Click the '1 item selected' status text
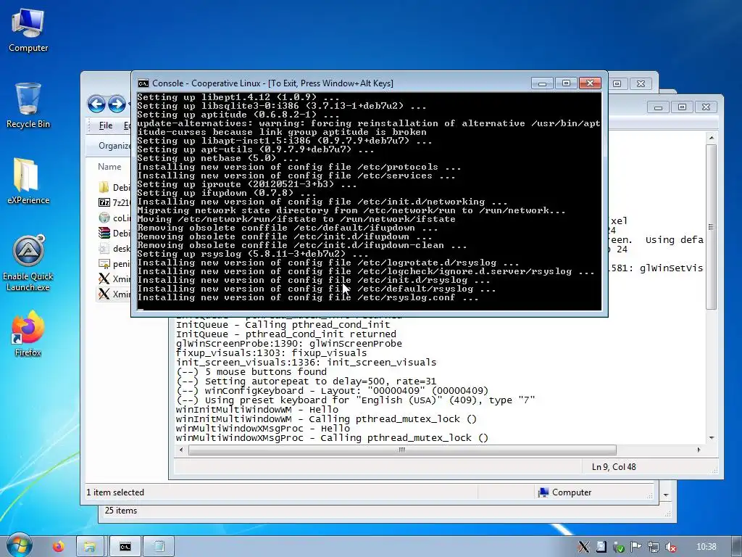742x557 pixels. (x=115, y=492)
